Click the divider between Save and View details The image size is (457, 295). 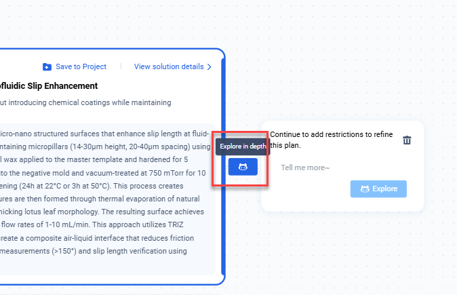[120, 66]
